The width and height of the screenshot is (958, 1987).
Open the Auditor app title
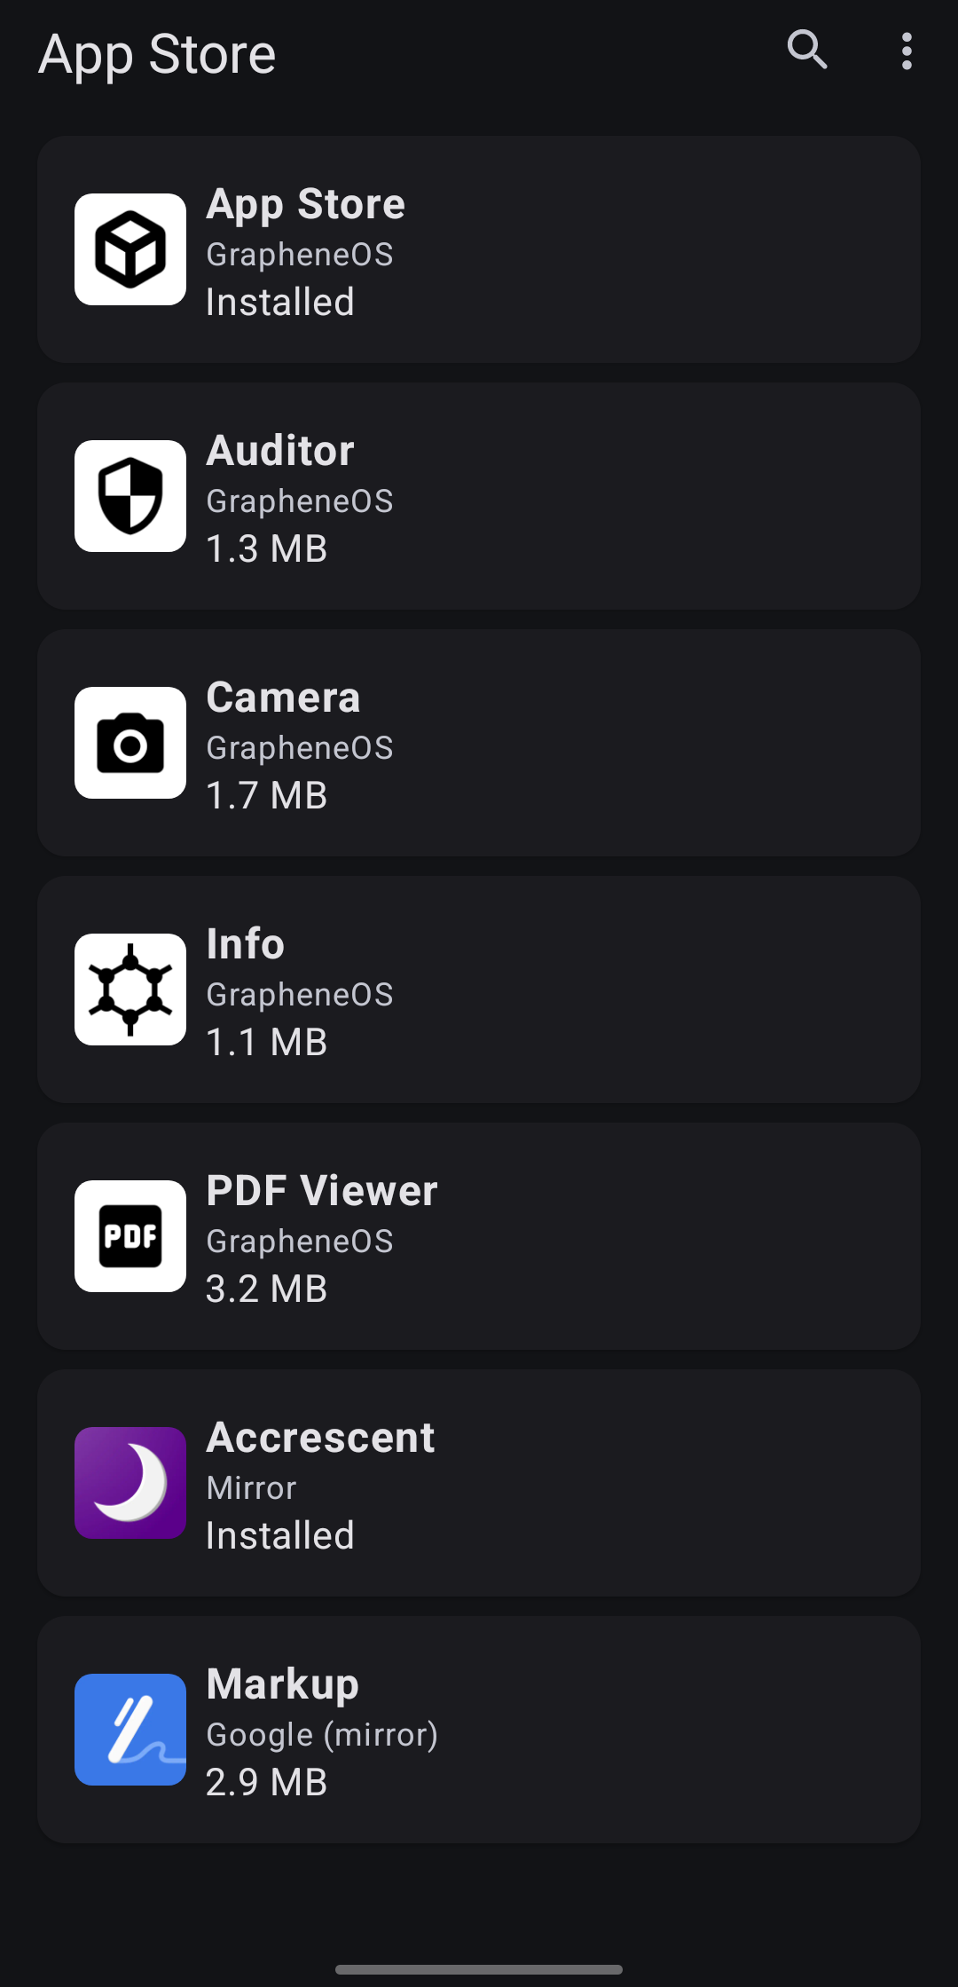pyautogui.click(x=280, y=451)
